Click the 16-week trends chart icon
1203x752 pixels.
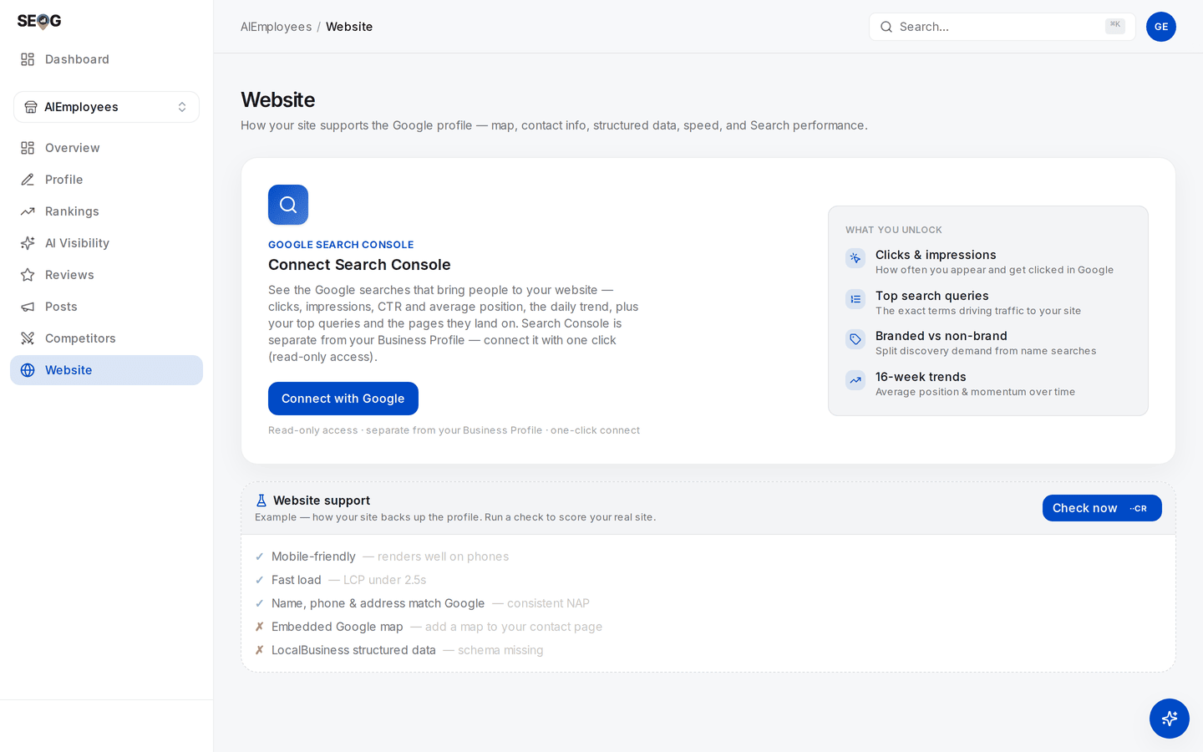(855, 380)
